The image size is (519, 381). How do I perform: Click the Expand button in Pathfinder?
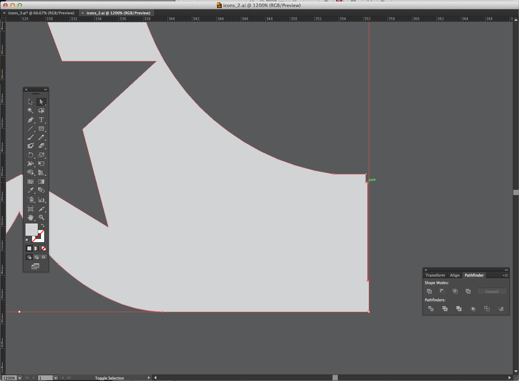tap(492, 291)
